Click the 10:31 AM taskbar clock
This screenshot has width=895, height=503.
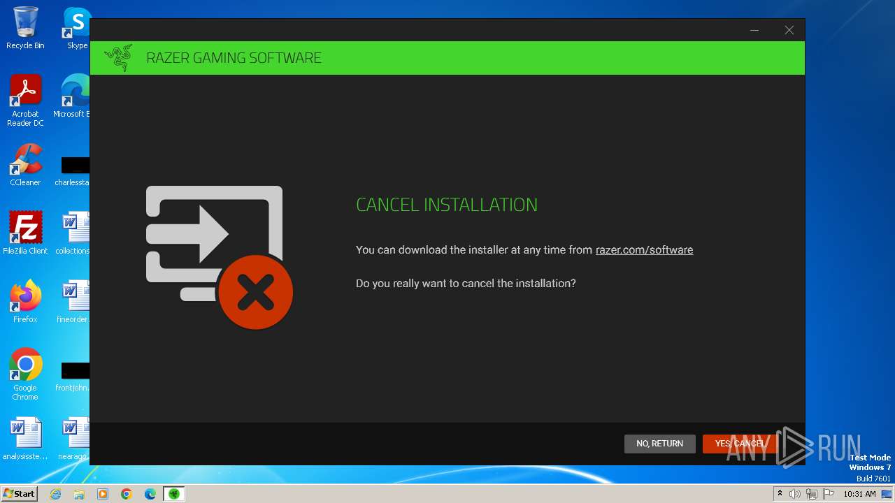pyautogui.click(x=859, y=494)
